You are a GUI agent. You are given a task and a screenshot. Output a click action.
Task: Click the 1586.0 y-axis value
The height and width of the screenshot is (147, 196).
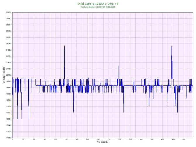(x=9, y=107)
